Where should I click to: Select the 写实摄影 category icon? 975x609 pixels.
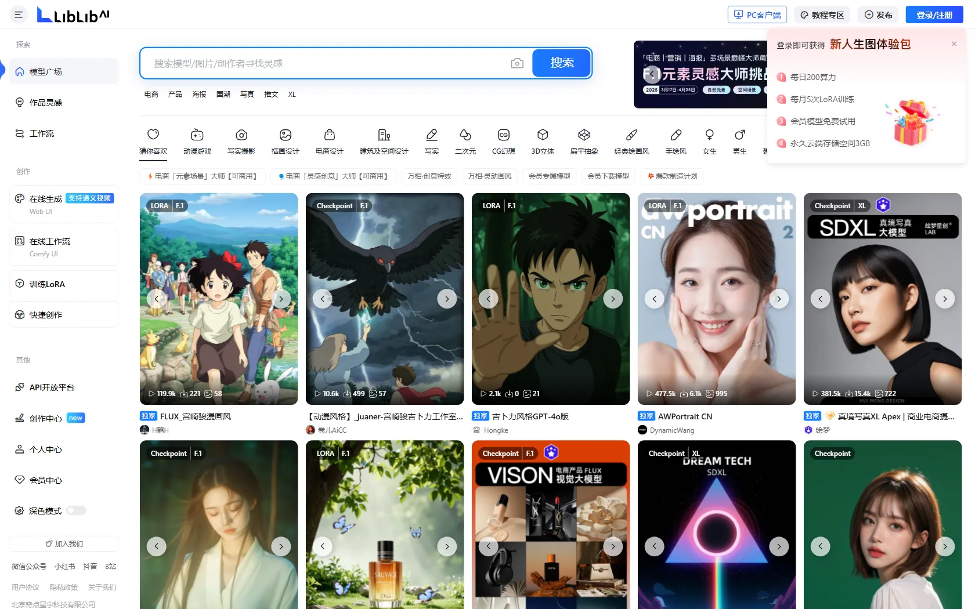241,142
